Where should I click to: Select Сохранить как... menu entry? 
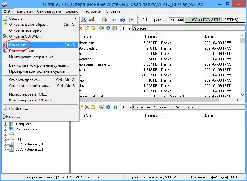pos(40,51)
